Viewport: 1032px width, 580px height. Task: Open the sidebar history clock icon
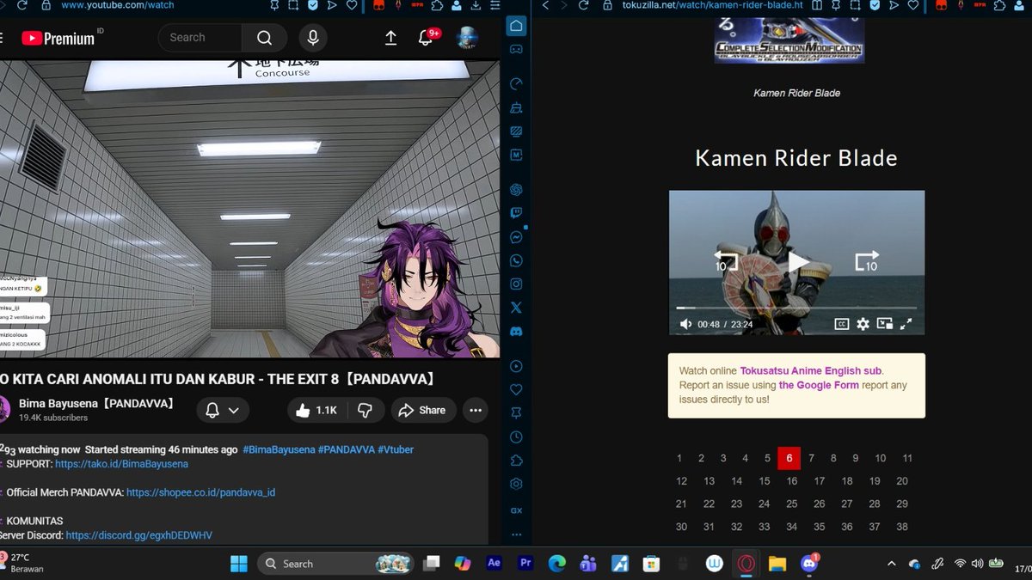point(516,437)
